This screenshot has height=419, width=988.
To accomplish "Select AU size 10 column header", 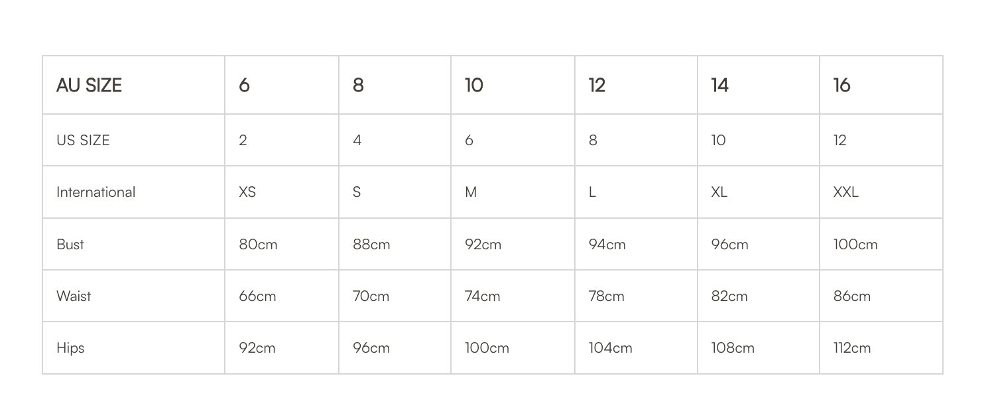I will tap(513, 85).
